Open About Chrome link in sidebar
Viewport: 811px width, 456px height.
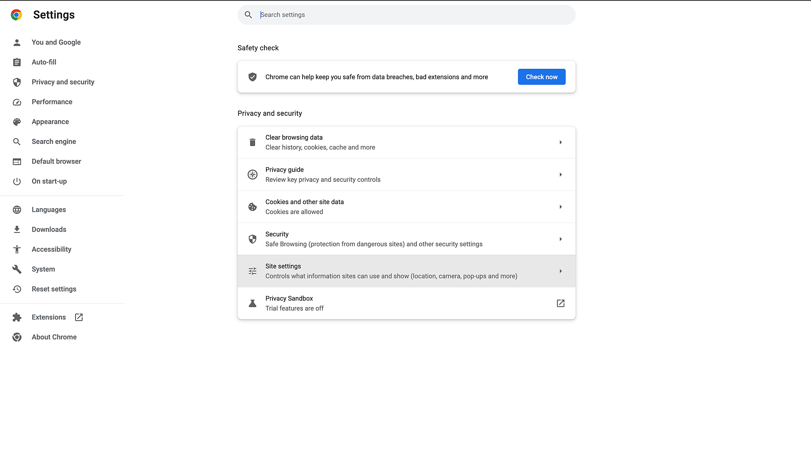[x=54, y=337]
